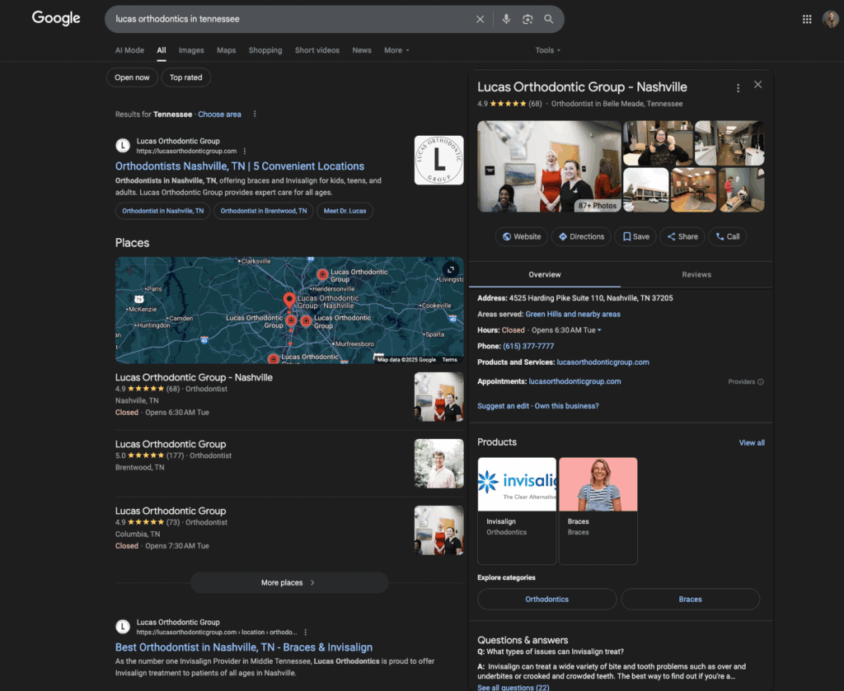The image size is (844, 691).
Task: Open See all questions (22) link
Action: pyautogui.click(x=513, y=687)
